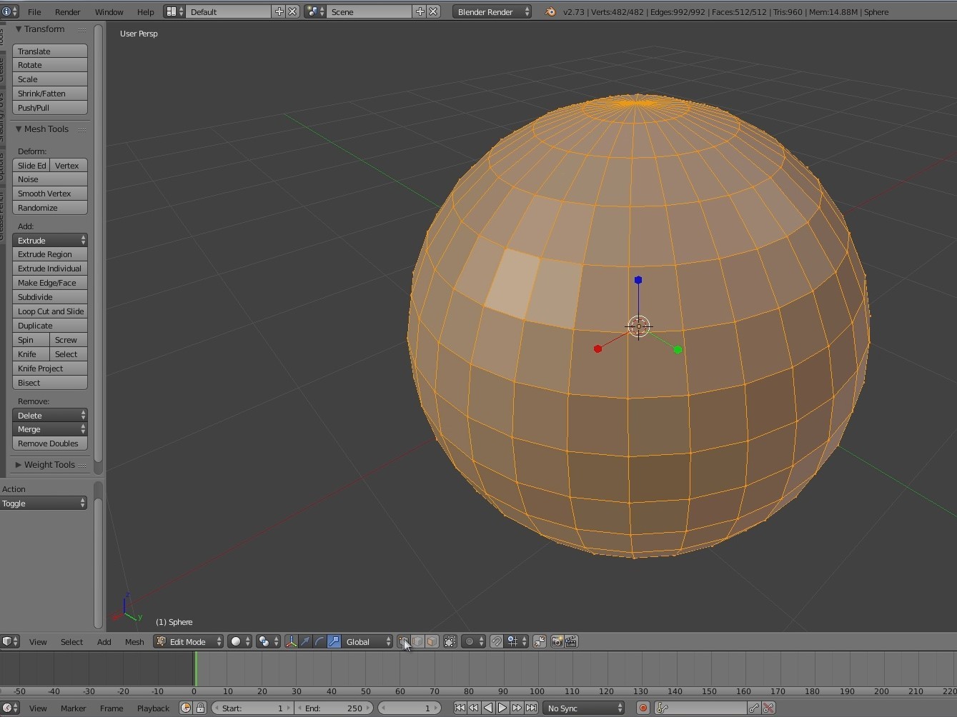
Task: Toggle automerge editing icon
Action: point(540,641)
